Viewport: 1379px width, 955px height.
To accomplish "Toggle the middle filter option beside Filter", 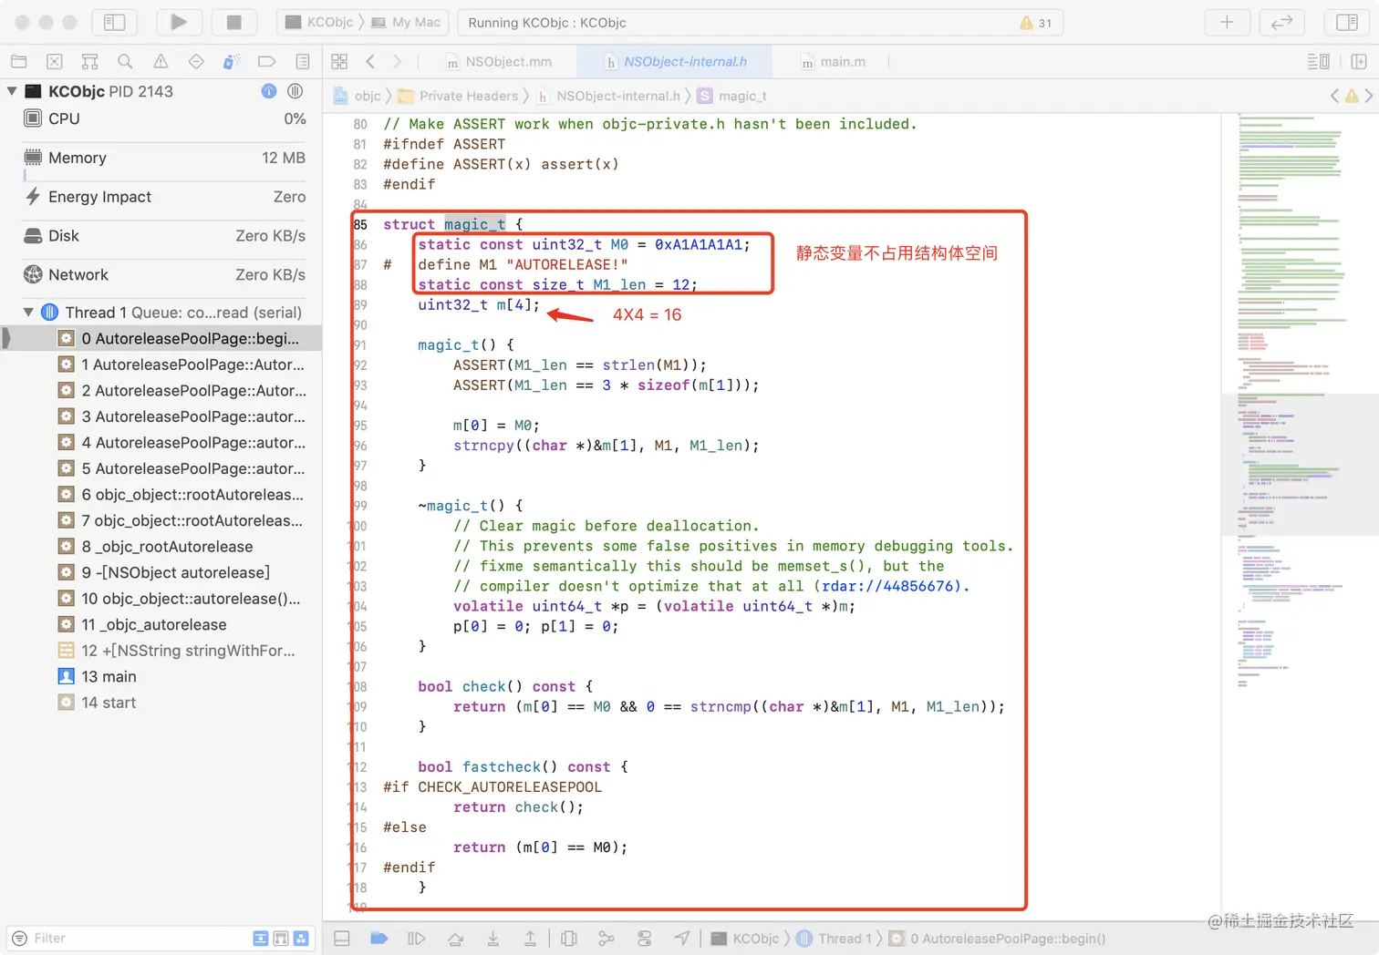I will (x=281, y=938).
